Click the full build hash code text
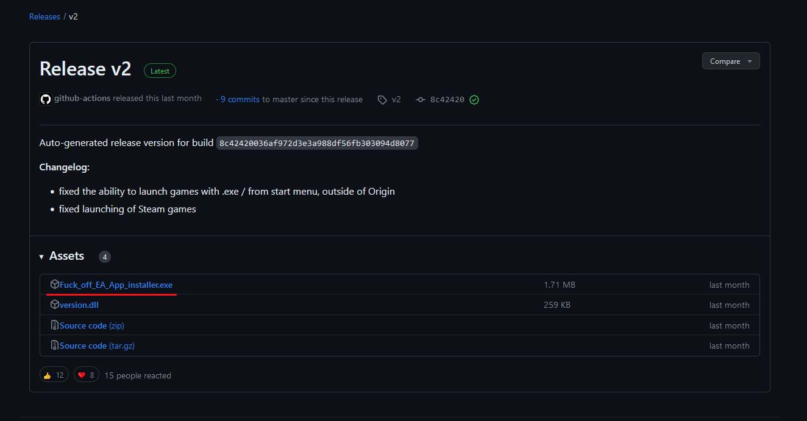The width and height of the screenshot is (807, 421). 317,144
